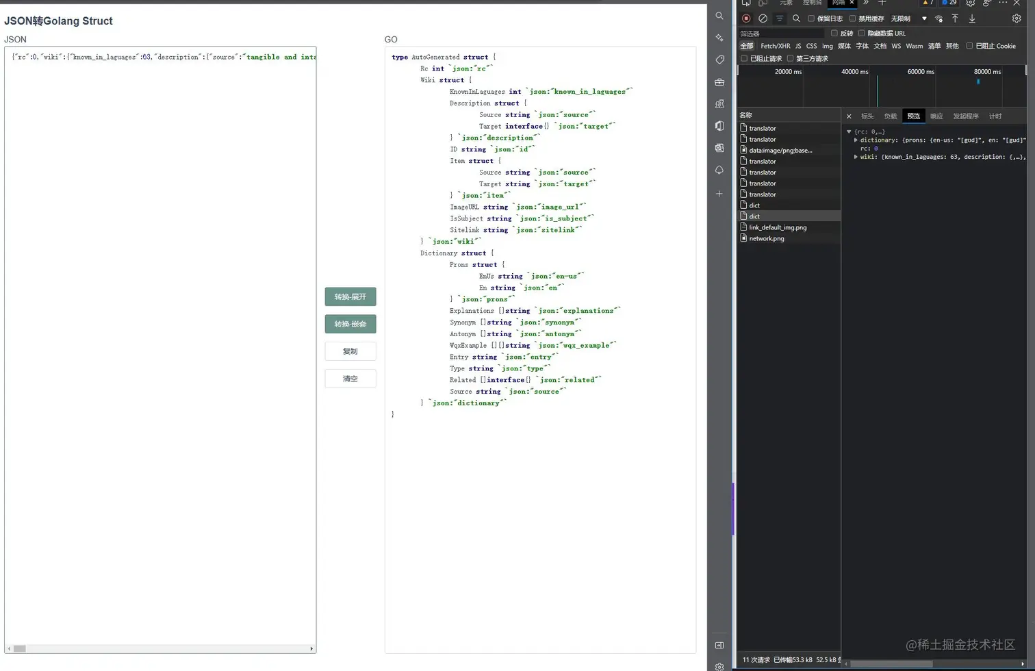
Task: Filter requests by JS type
Action: point(798,46)
